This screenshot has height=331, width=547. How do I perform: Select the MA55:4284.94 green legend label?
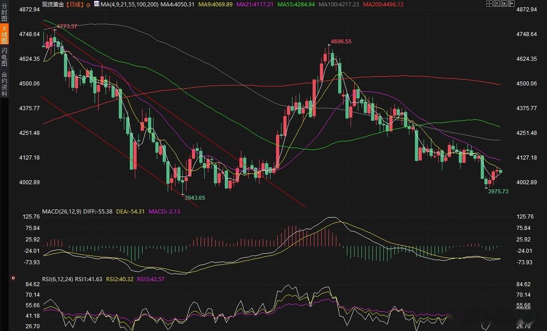296,5
